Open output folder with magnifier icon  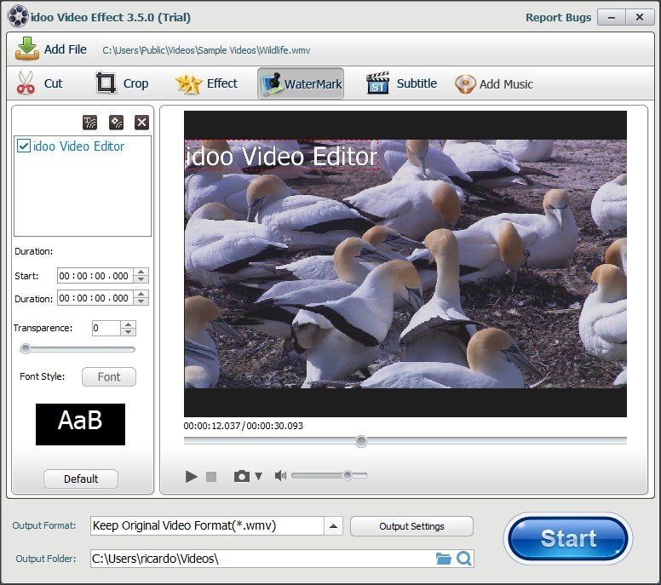tap(464, 559)
